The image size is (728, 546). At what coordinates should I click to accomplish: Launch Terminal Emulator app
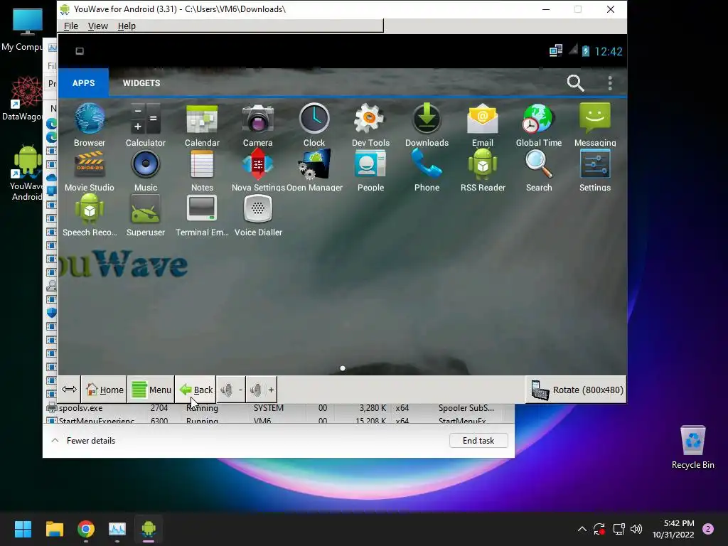(202, 215)
